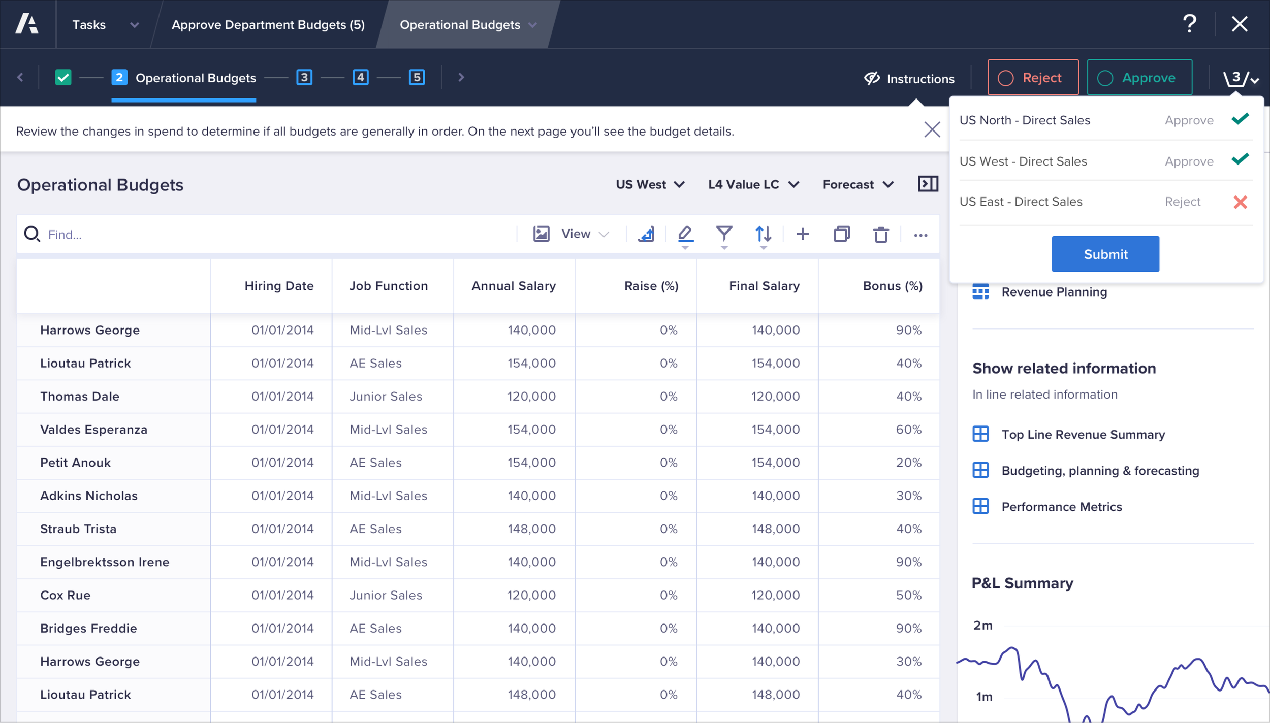Click the filter funnel icon
Screen dimensions: 1270x723
point(724,234)
